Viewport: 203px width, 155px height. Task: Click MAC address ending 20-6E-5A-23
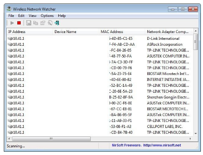121,91
